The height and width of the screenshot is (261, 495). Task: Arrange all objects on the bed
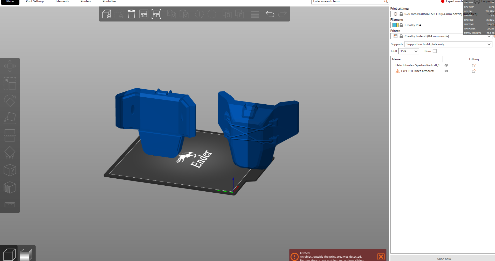tap(144, 14)
